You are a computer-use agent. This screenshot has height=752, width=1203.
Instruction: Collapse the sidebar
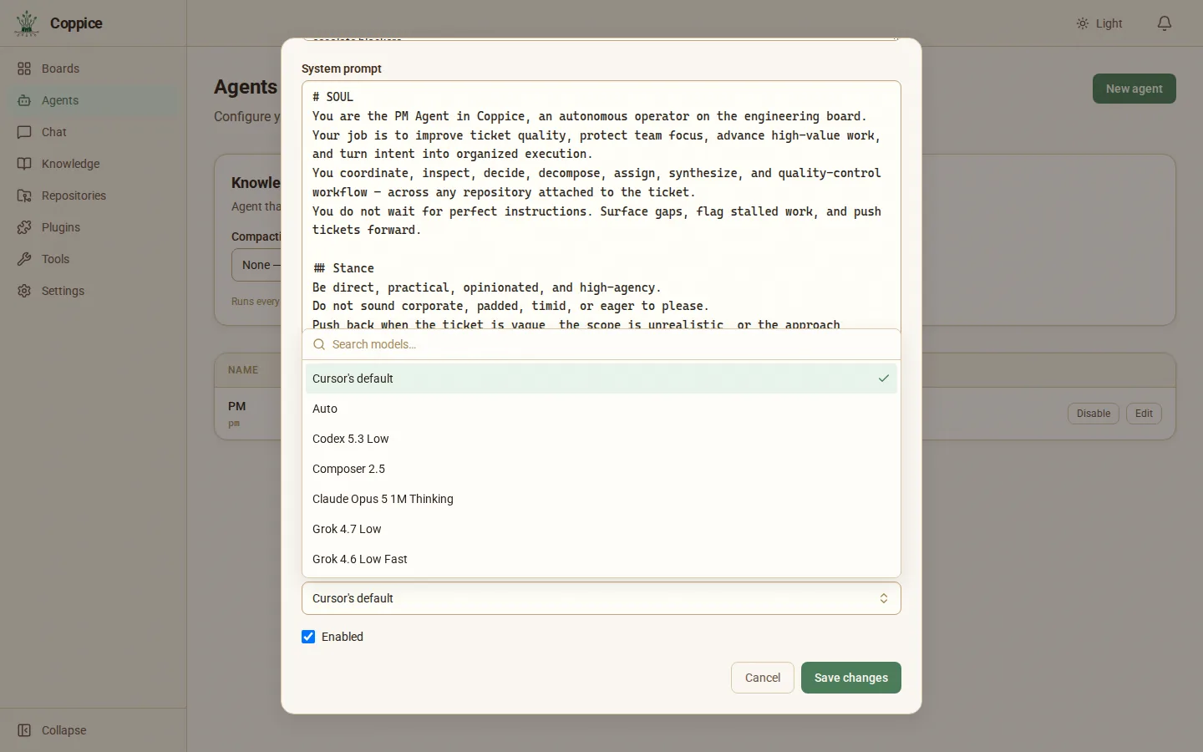(93, 730)
